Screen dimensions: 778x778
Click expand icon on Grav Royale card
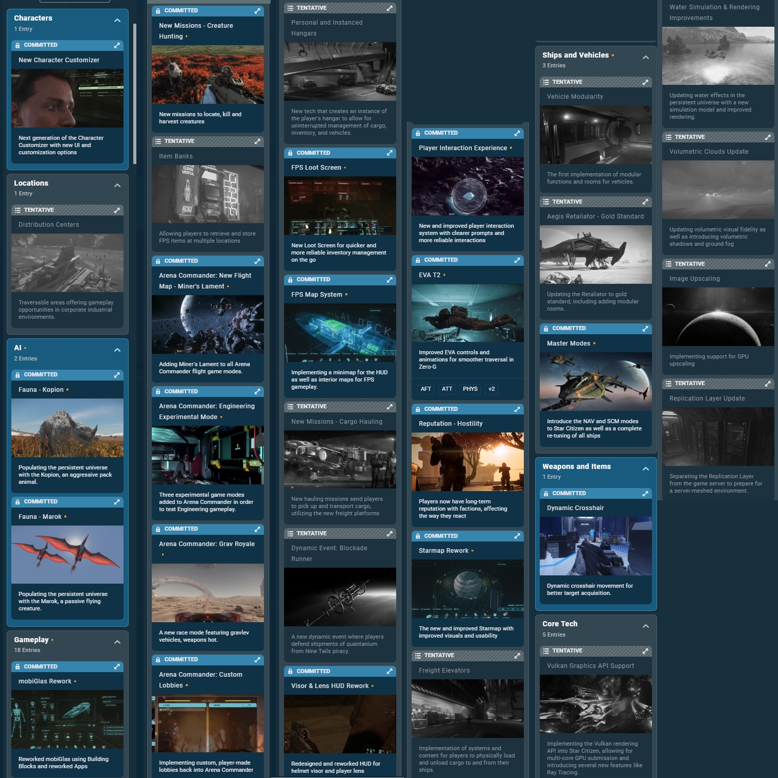click(x=257, y=529)
